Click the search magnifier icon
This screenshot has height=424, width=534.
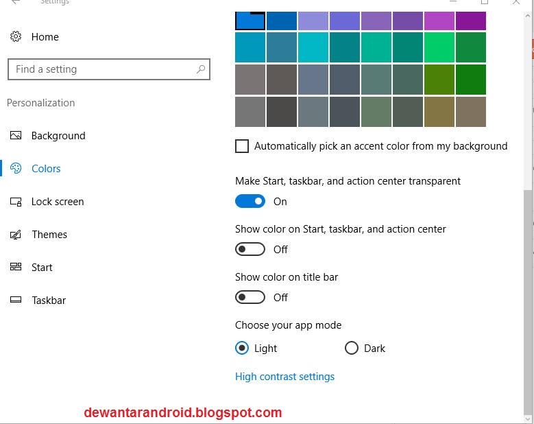(201, 69)
